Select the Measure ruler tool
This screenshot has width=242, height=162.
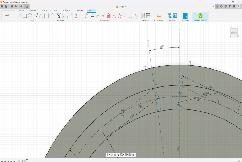point(159,16)
